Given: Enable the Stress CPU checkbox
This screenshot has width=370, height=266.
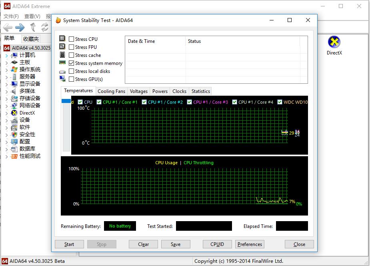Looking at the screenshot, I should (71, 39).
